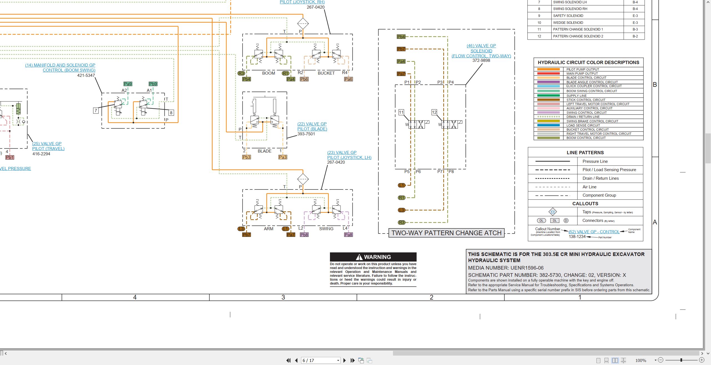
Task: Zoom in with the plus button
Action: point(702,360)
